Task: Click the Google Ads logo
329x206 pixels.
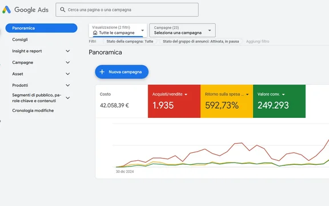Action: coord(25,10)
